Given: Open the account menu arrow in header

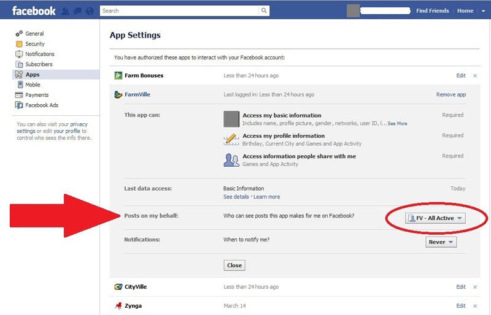Looking at the screenshot, I should [x=484, y=11].
